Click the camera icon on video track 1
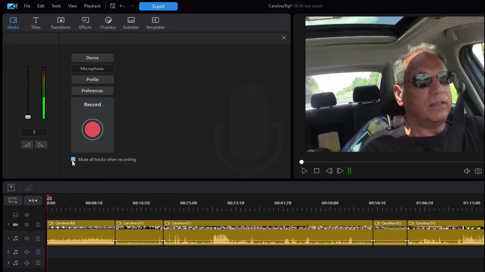Image resolution: width=485 pixels, height=272 pixels. pyautogui.click(x=16, y=225)
